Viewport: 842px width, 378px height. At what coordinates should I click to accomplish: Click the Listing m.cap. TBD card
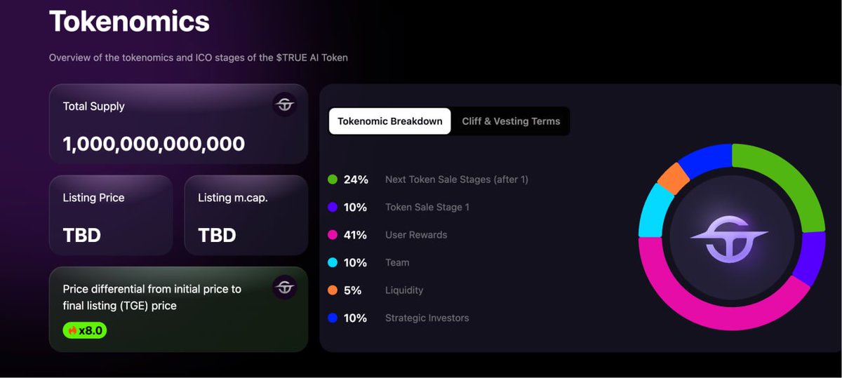[x=246, y=215]
